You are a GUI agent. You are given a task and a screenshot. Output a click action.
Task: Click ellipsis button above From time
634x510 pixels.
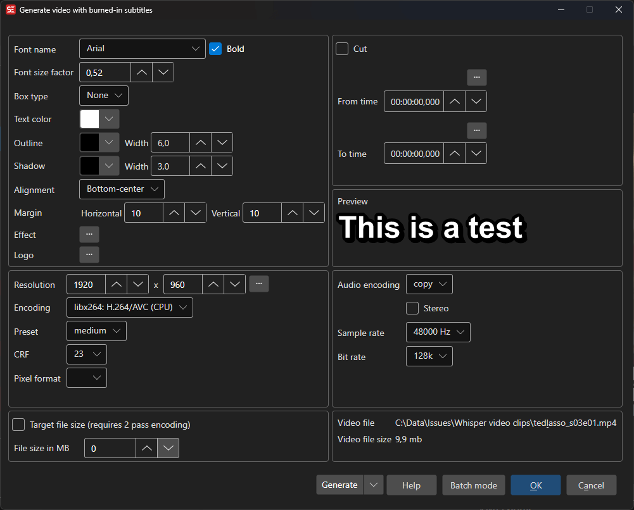477,77
